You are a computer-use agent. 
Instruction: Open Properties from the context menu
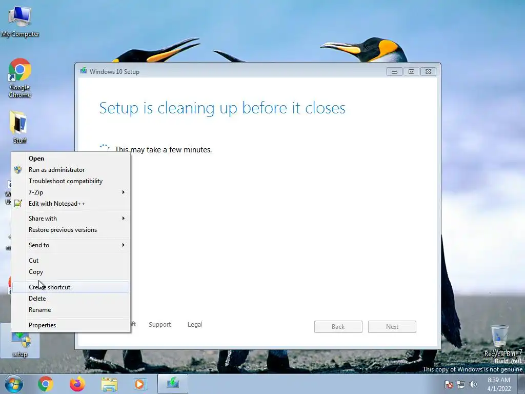70,325
